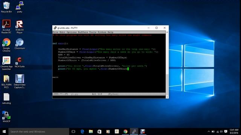Open the Chromium desktop shortcut
The height and width of the screenshot is (135, 241).
20,44
